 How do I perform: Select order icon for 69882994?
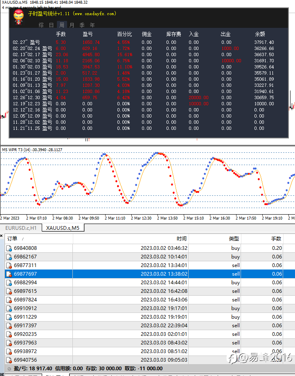point(9,283)
